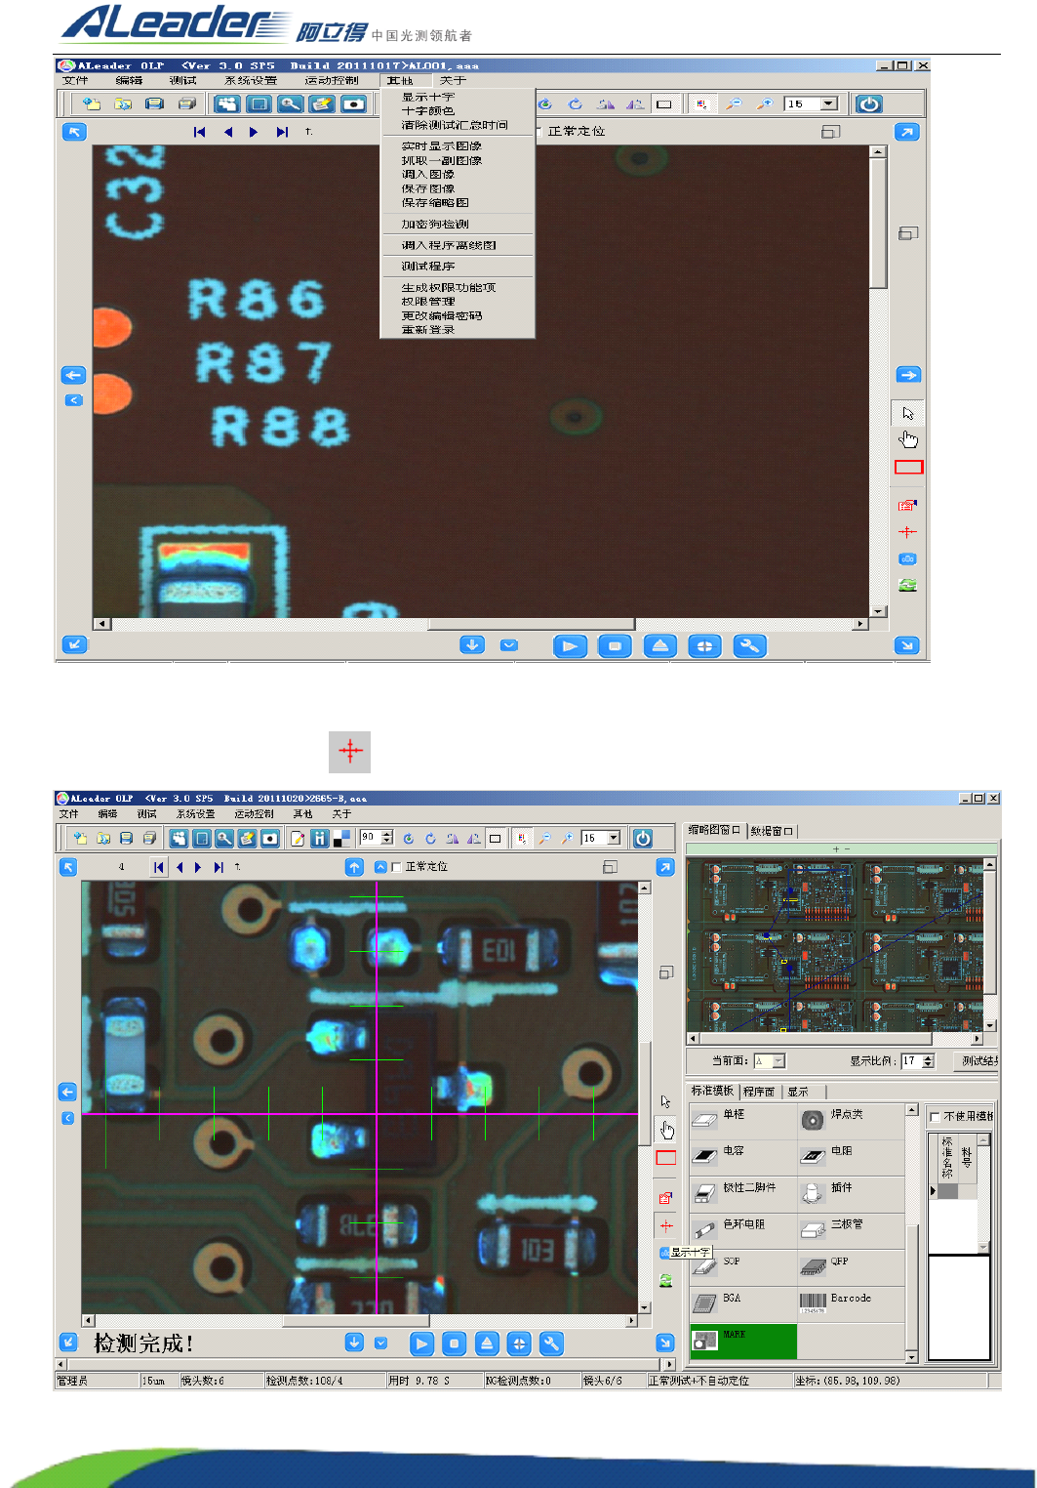Select 十字颜色 menu entry
The width and height of the screenshot is (1037, 1488).
coord(428,110)
